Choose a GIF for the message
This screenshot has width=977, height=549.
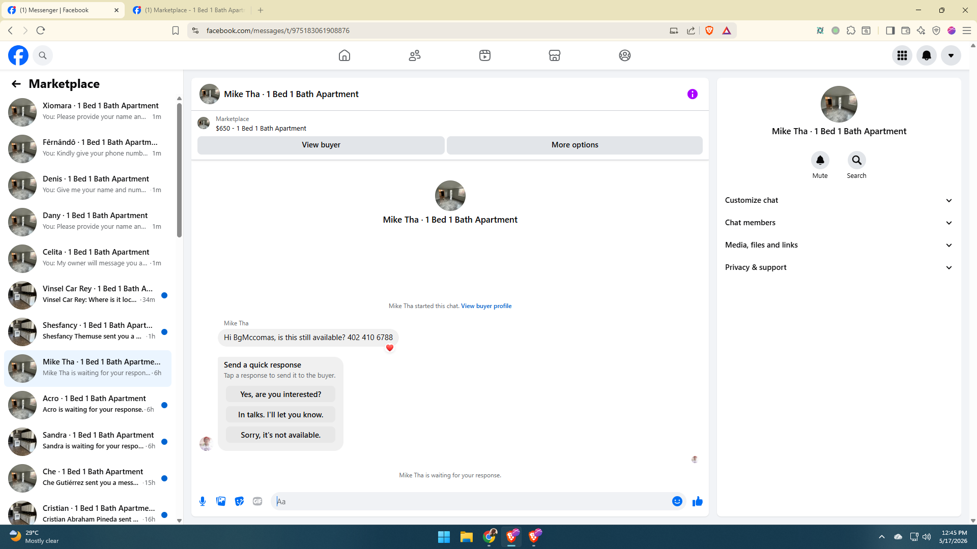[257, 501]
